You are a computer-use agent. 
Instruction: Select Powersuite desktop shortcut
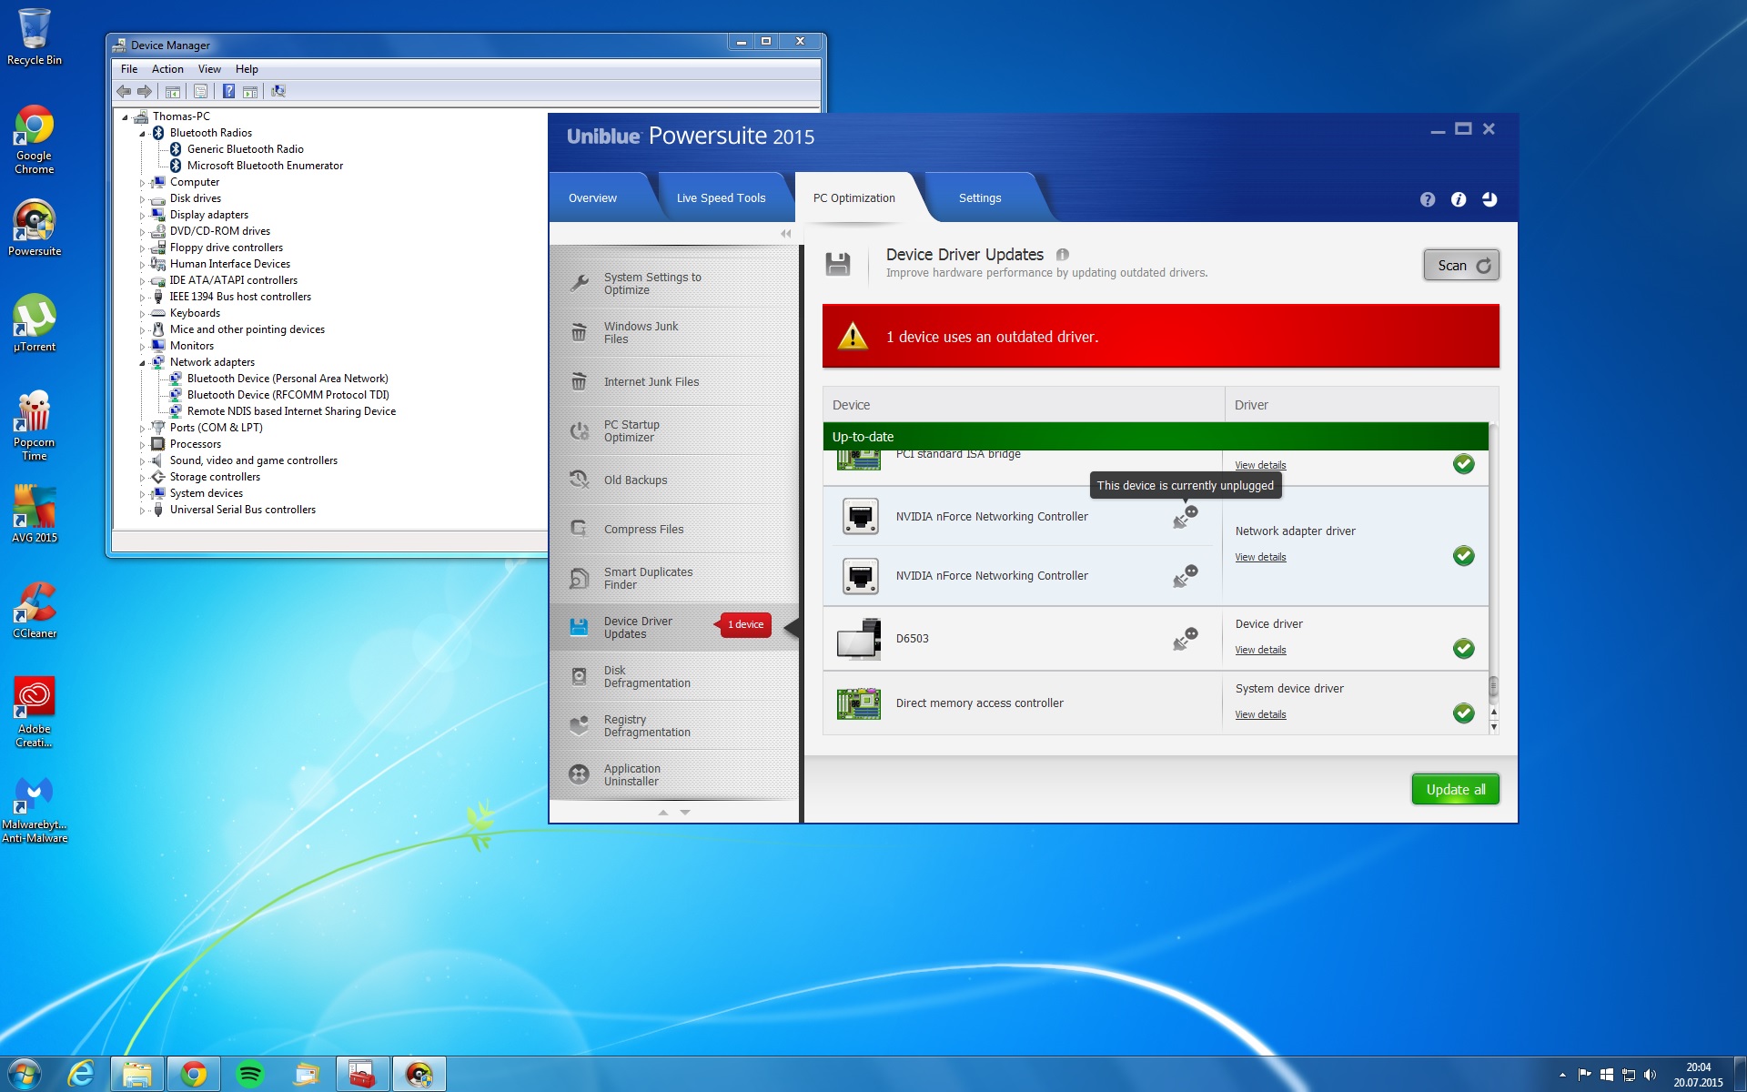tap(35, 227)
